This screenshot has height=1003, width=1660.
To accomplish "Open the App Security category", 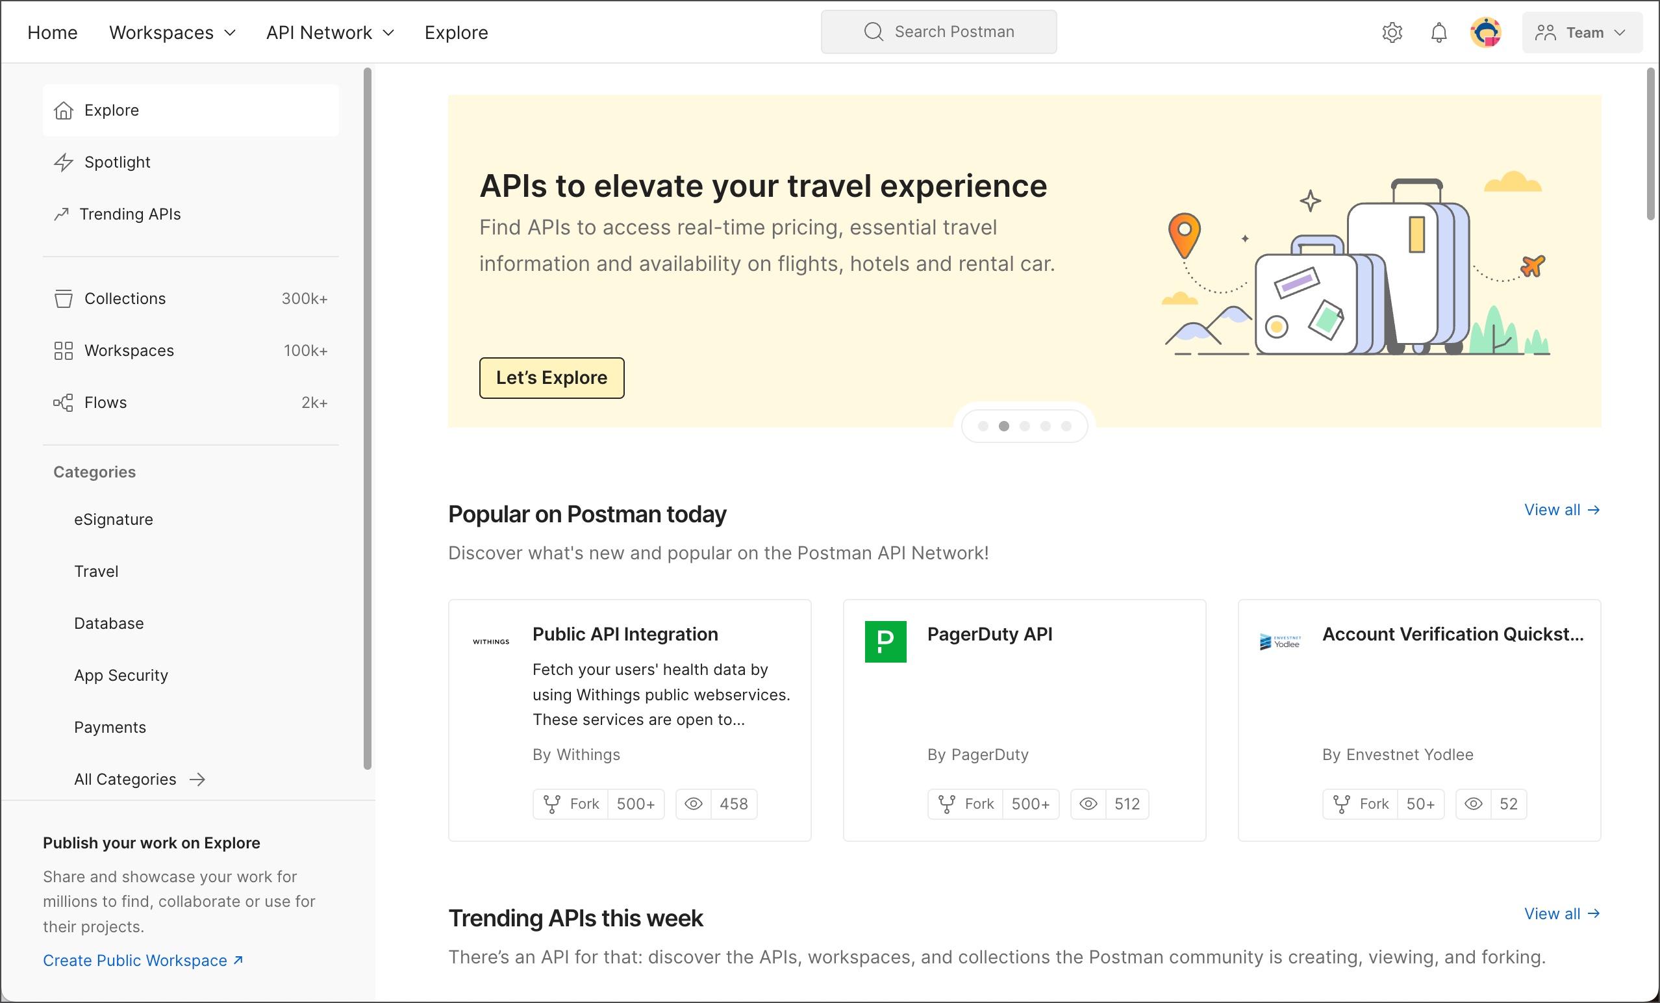I will [x=121, y=675].
